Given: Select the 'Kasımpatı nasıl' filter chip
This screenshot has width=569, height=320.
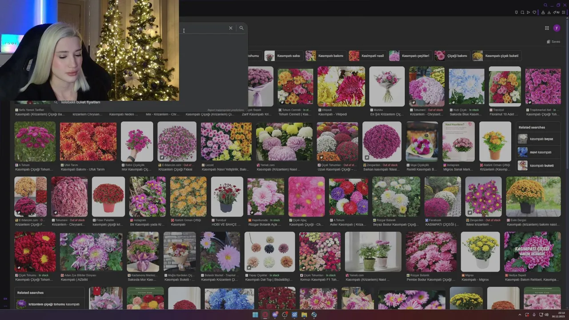Looking at the screenshot, I should 367,56.
